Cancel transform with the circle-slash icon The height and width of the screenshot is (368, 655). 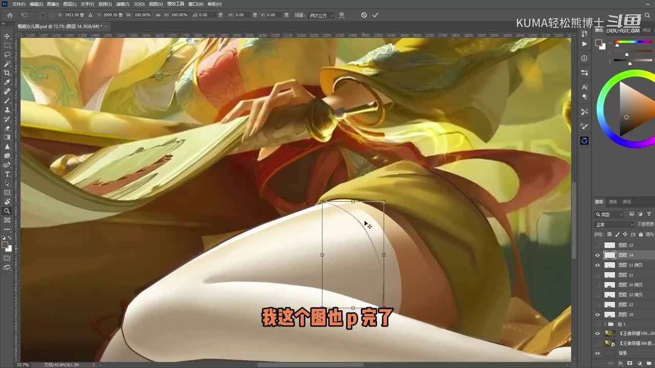tap(364, 15)
